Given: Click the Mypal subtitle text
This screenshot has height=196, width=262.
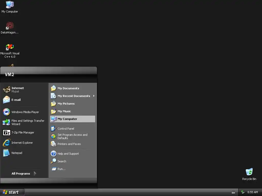Looking at the screenshot, I should (x=15, y=92).
